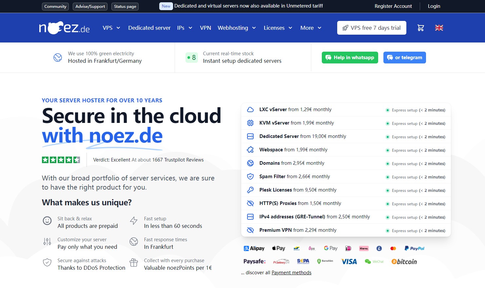
Task: Click Register Account
Action: tap(393, 6)
